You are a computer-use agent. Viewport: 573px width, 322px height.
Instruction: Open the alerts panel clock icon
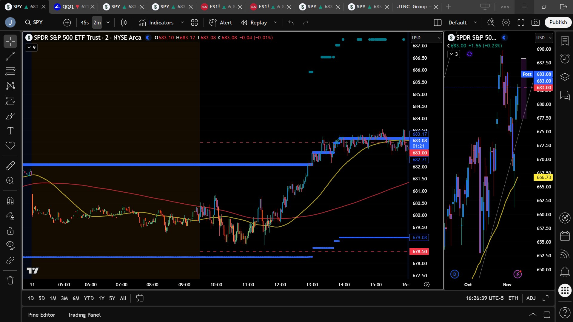pos(565,58)
